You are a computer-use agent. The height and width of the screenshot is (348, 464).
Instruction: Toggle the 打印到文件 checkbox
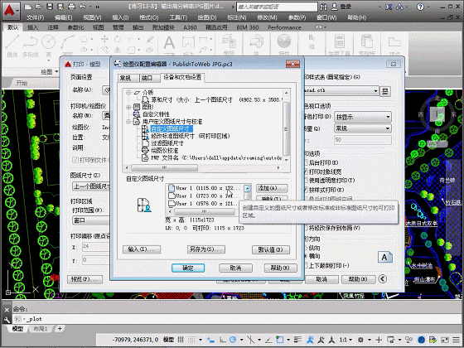[x=75, y=160]
